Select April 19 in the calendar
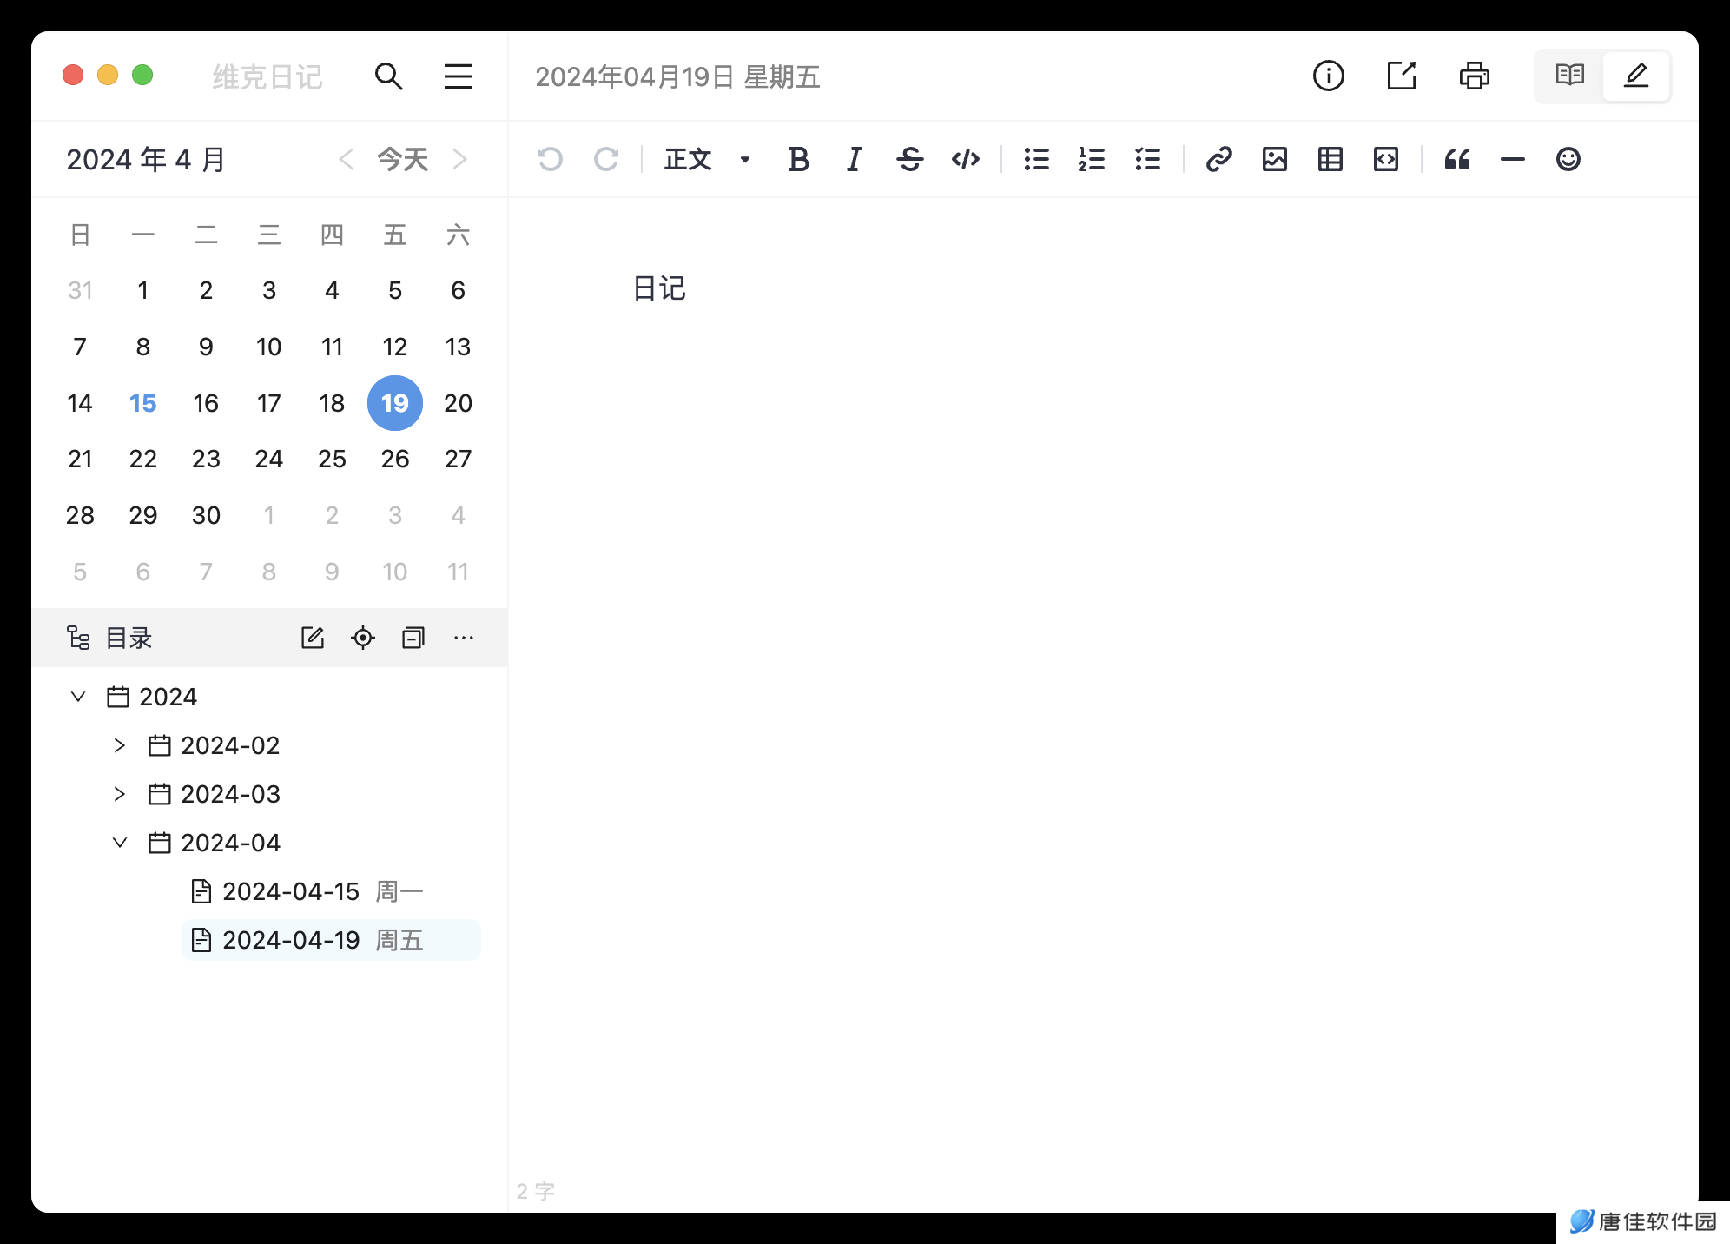 click(x=395, y=403)
